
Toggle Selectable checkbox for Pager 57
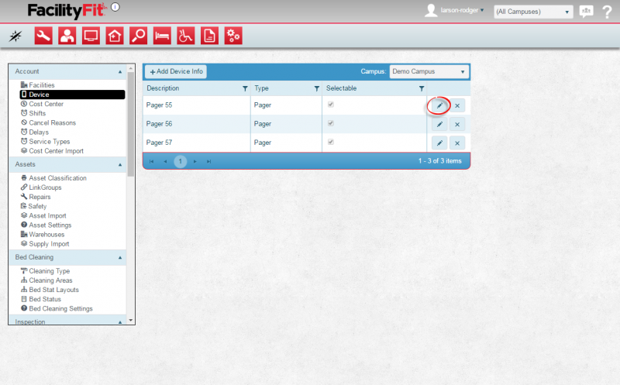pos(331,142)
